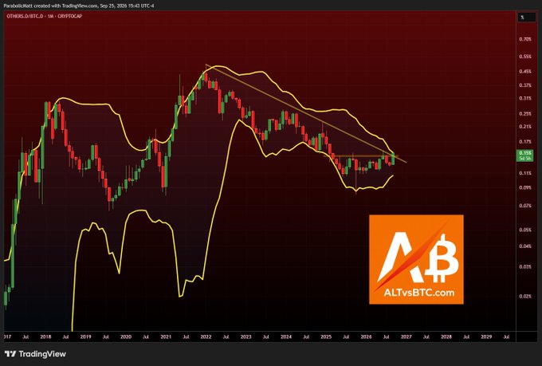Click the 0.21% price axis label
The height and width of the screenshot is (366, 542).
[x=525, y=127]
